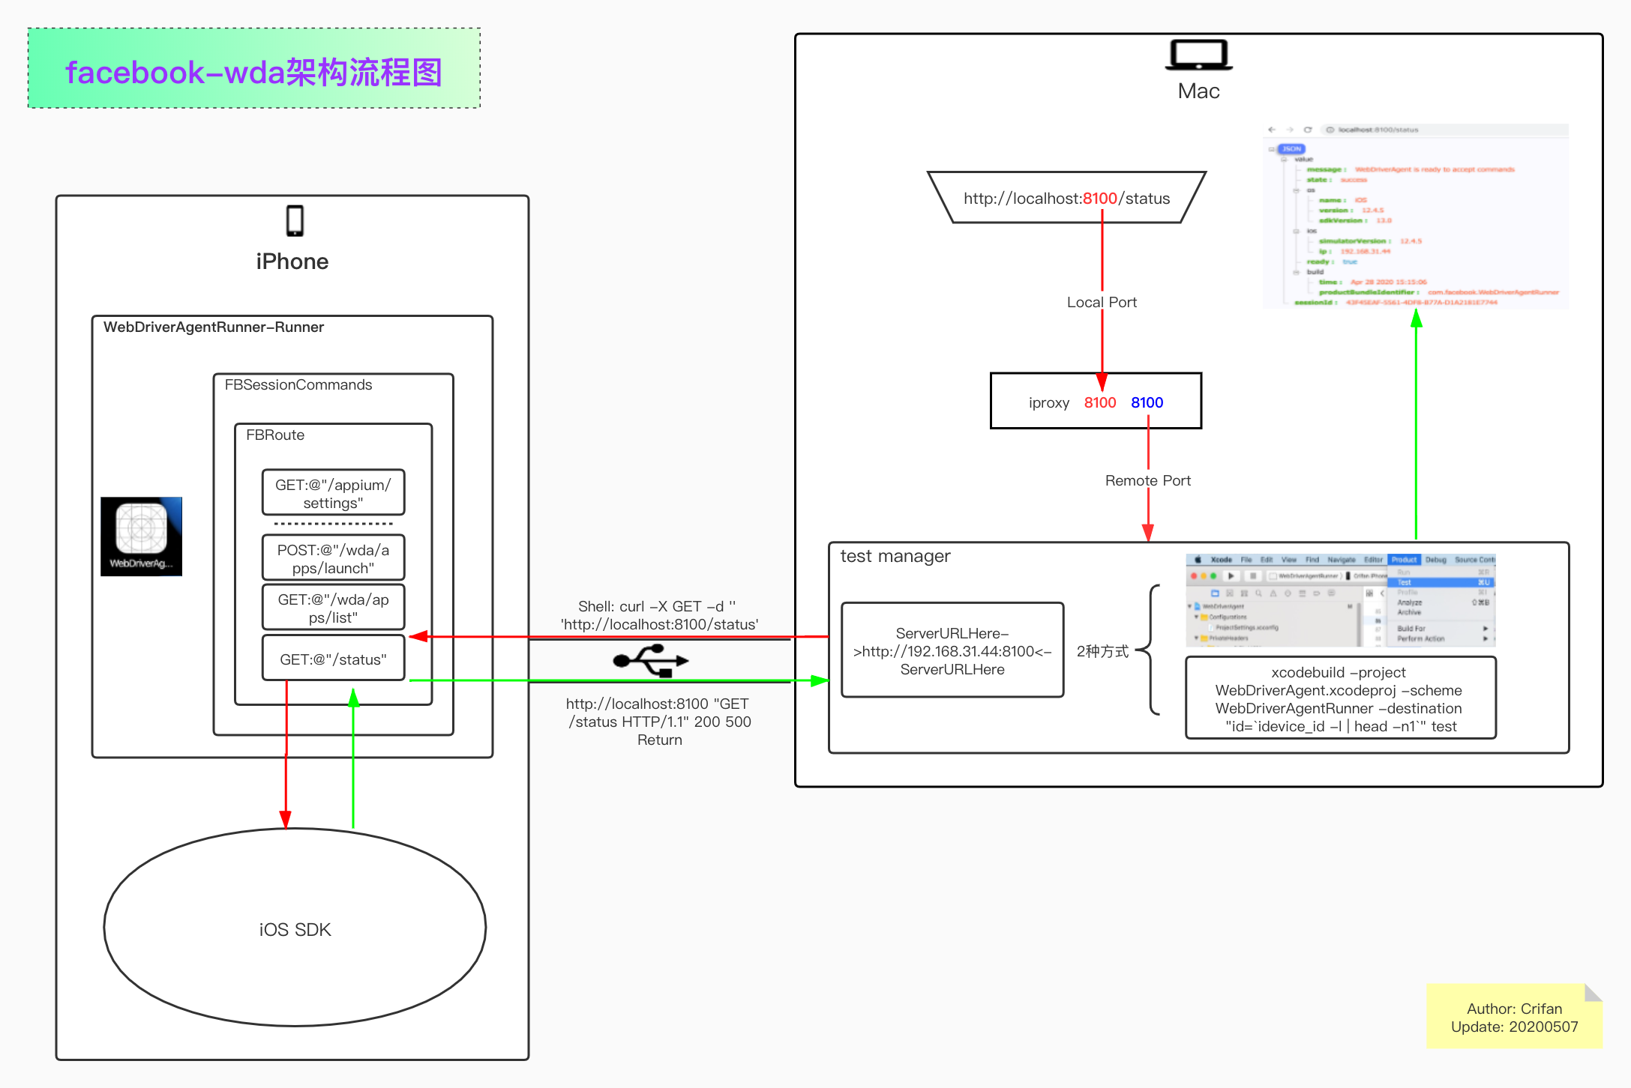Select the GET:@"/status" route box
Screen dimensions: 1631x1088
click(x=333, y=659)
